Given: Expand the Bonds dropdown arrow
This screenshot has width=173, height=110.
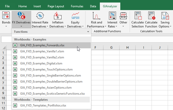Looking at the screenshot, I should pyautogui.click(x=6, y=26).
